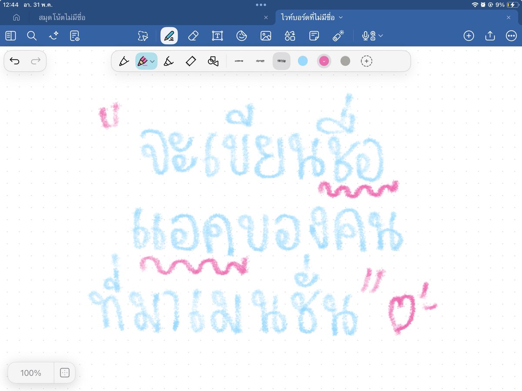The width and height of the screenshot is (522, 391).
Task: Go to home library tab
Action: 17,17
